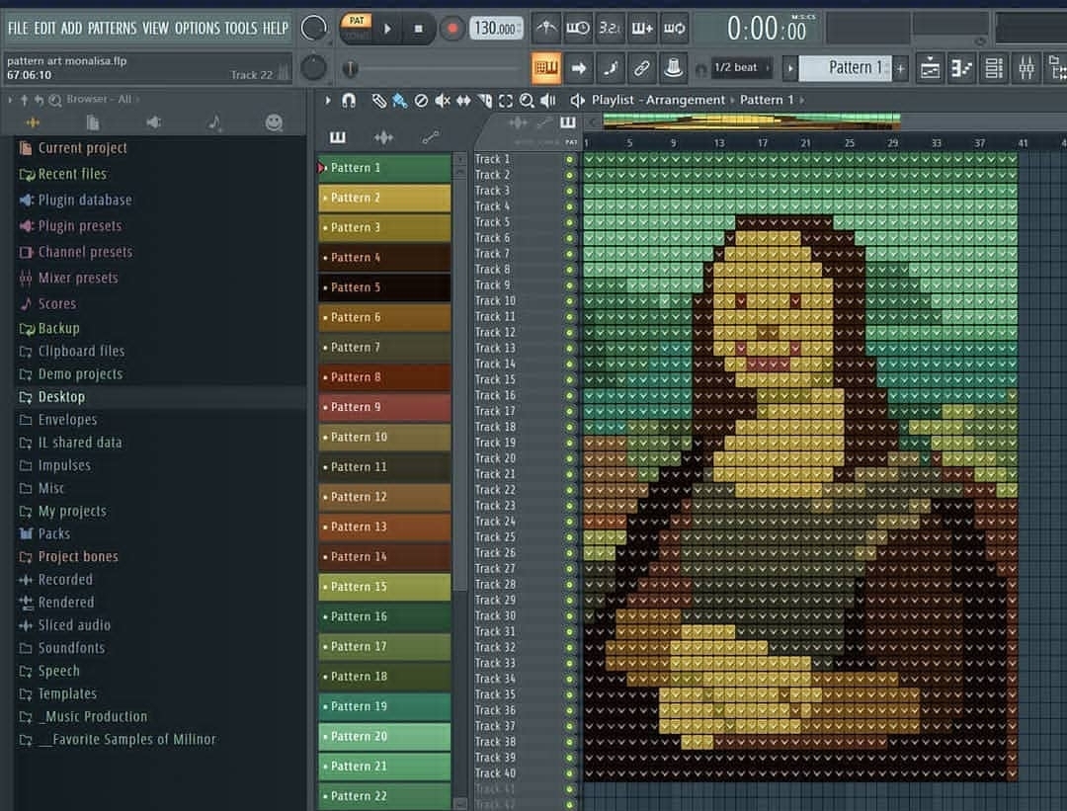
Task: Open the OPTIONS menu
Action: click(198, 28)
